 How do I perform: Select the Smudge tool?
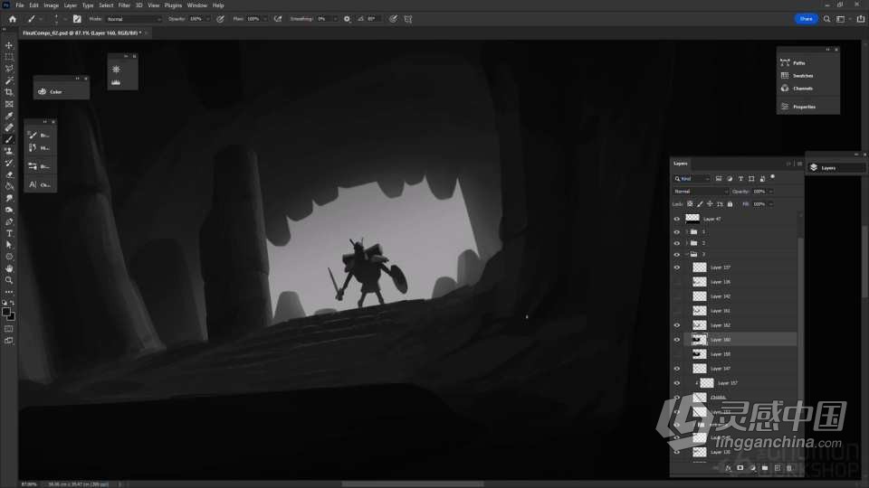(x=9, y=198)
